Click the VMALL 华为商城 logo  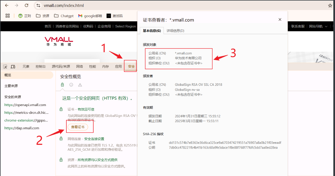pos(59,41)
